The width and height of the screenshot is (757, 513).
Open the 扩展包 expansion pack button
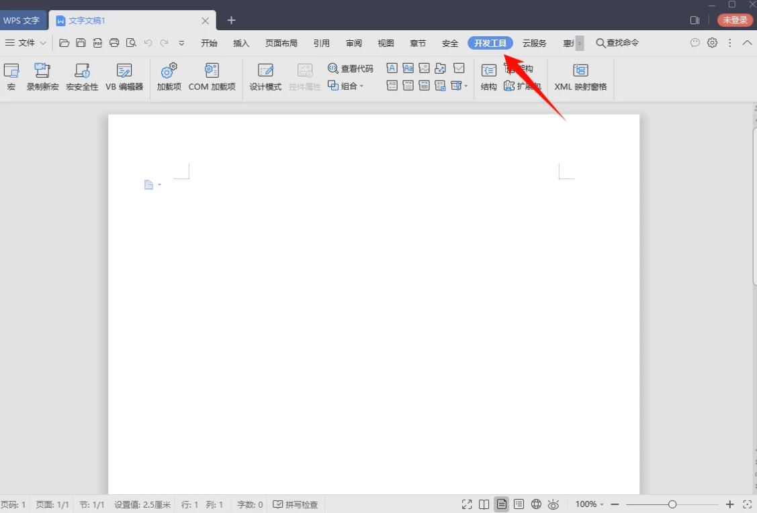(522, 87)
